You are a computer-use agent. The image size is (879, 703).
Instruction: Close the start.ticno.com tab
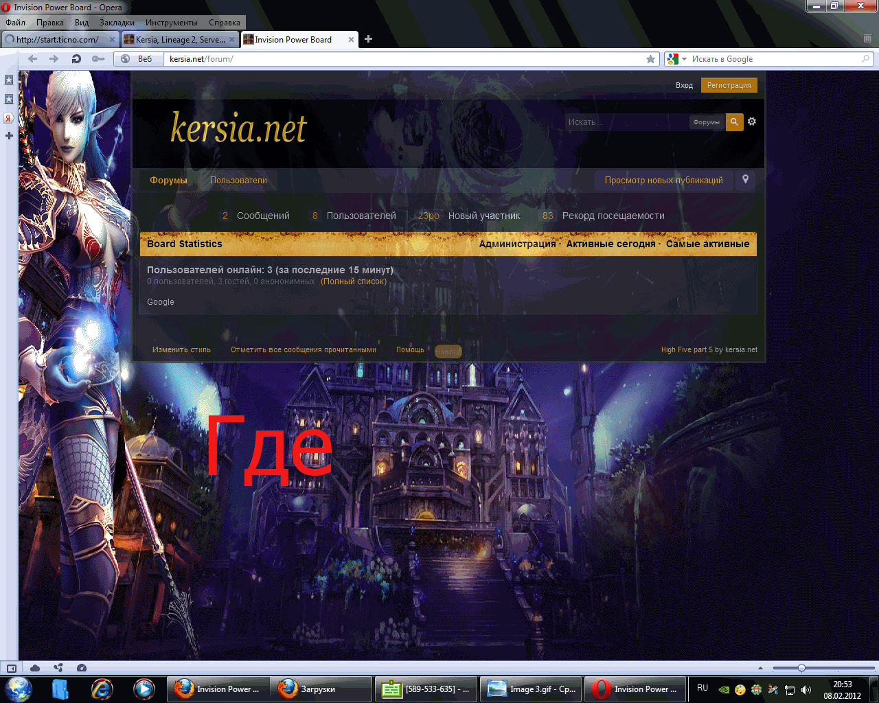click(x=113, y=40)
